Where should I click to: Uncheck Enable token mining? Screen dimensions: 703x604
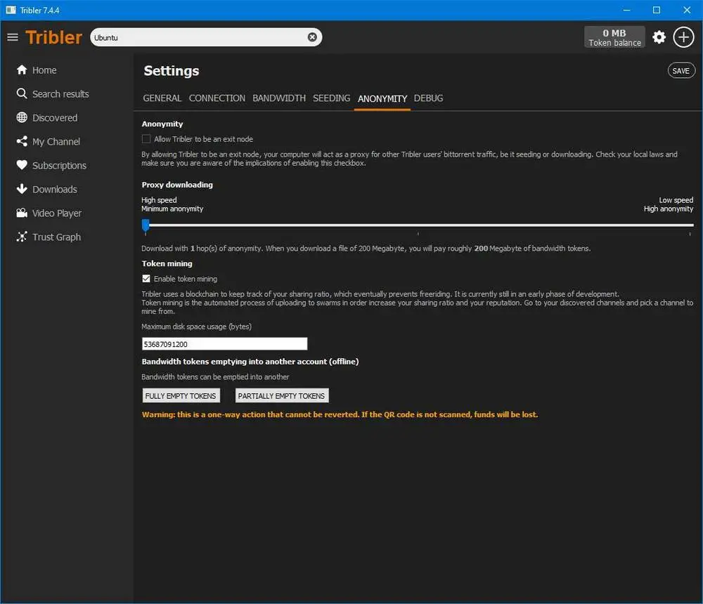[146, 279]
